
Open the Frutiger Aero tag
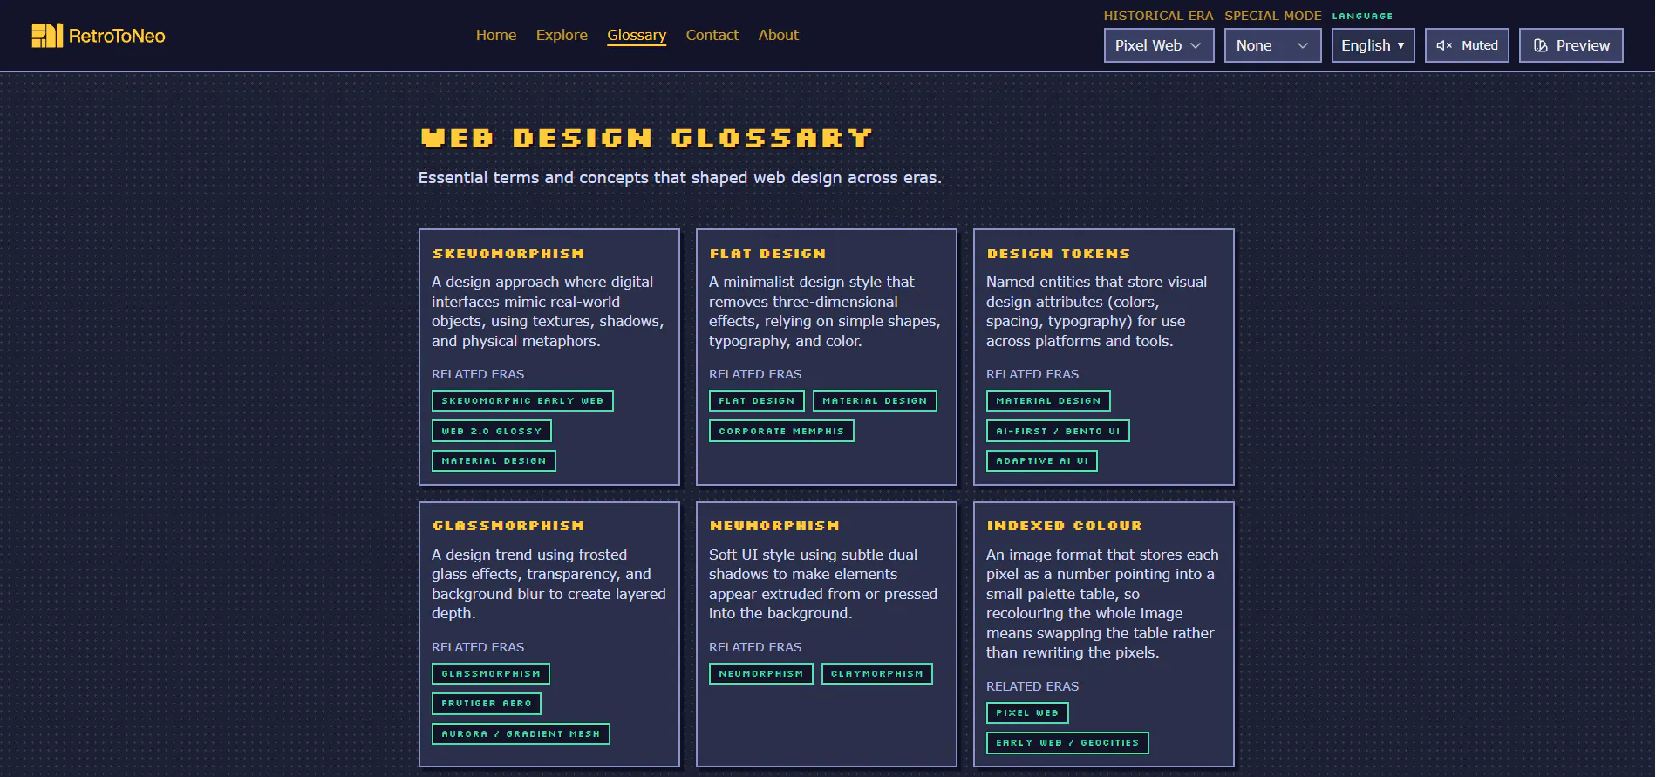(x=487, y=704)
